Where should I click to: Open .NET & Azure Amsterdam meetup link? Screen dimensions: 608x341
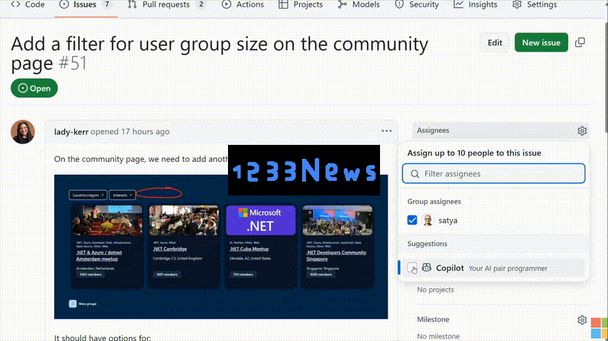99,256
